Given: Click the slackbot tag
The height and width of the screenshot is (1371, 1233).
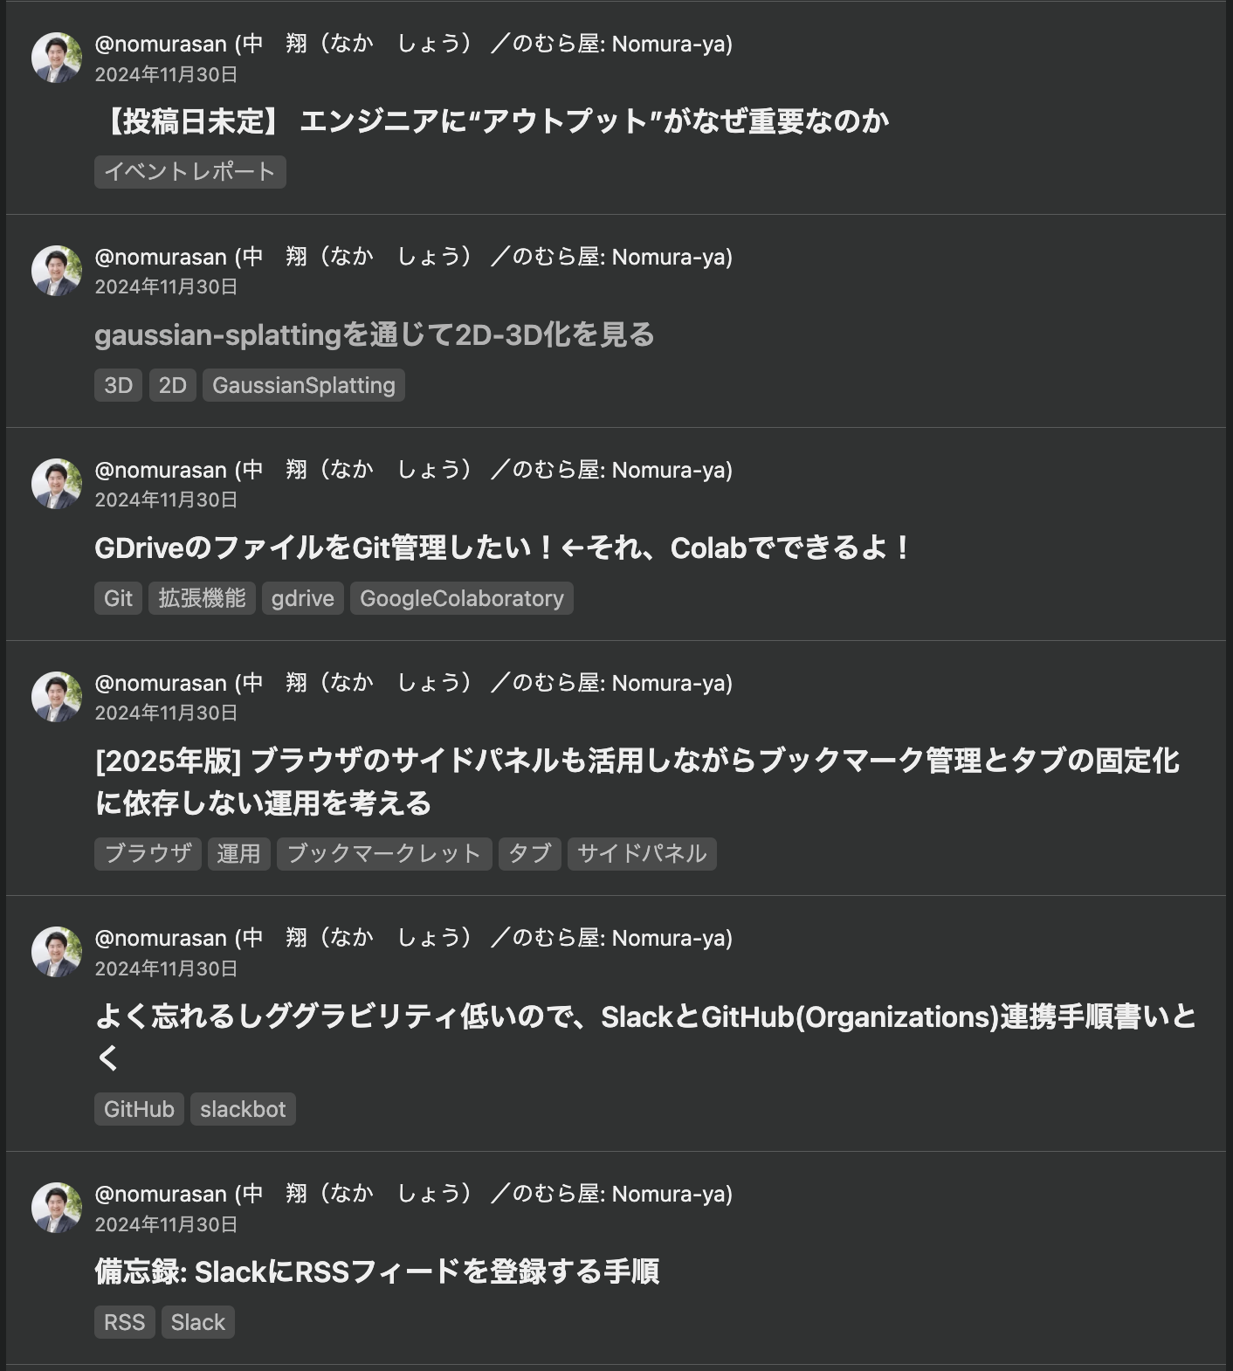Looking at the screenshot, I should [x=243, y=1108].
